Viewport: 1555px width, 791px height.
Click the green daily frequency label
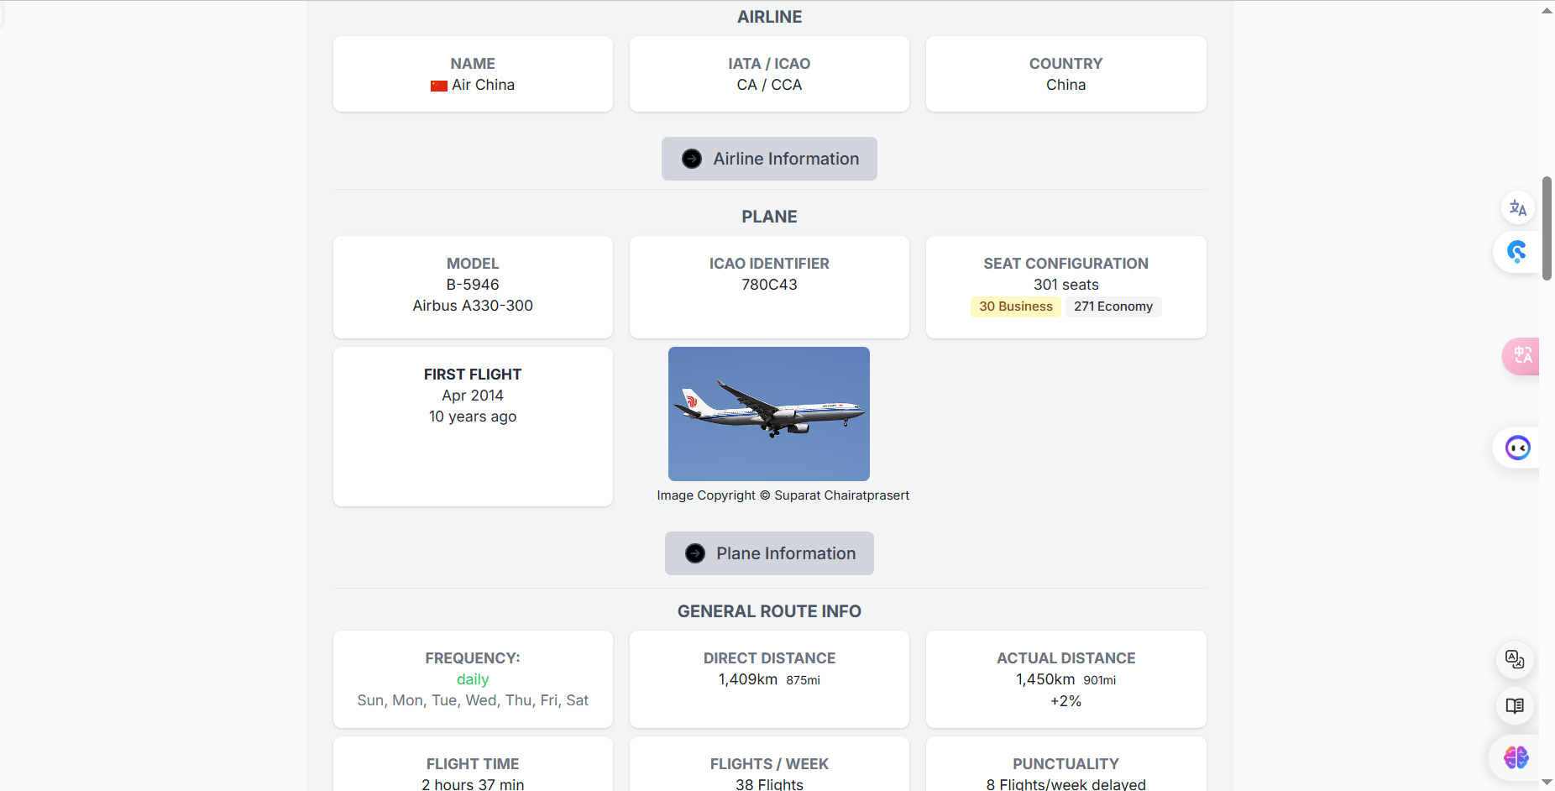click(473, 679)
